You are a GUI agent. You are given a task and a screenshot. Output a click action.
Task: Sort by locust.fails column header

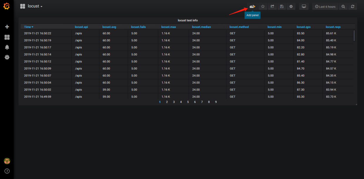138,27
